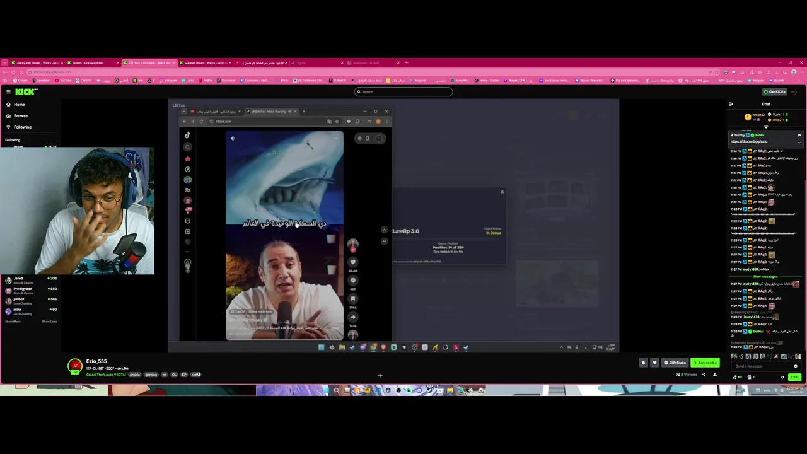Open a new browser tab
Image resolution: width=807 pixels, height=454 pixels.
click(407, 63)
